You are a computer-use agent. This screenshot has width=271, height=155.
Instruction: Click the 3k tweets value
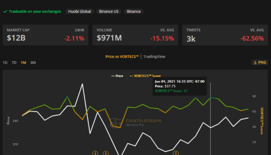pyautogui.click(x=191, y=39)
